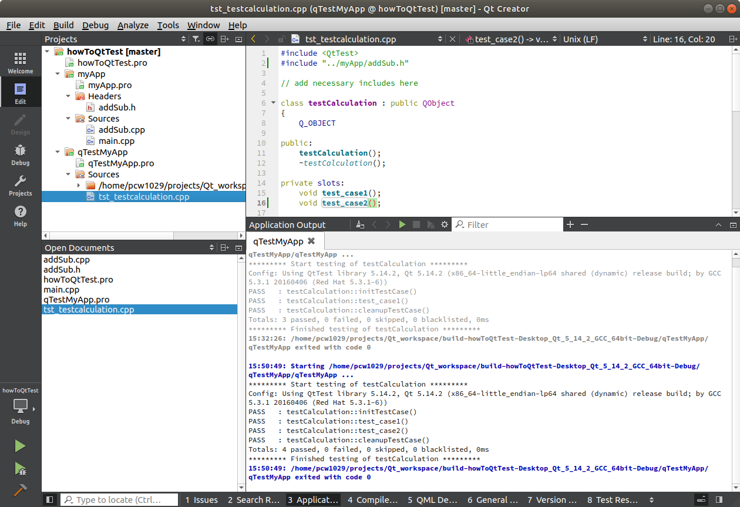Click the Build project hammer icon
This screenshot has width=740, height=507.
(x=20, y=491)
